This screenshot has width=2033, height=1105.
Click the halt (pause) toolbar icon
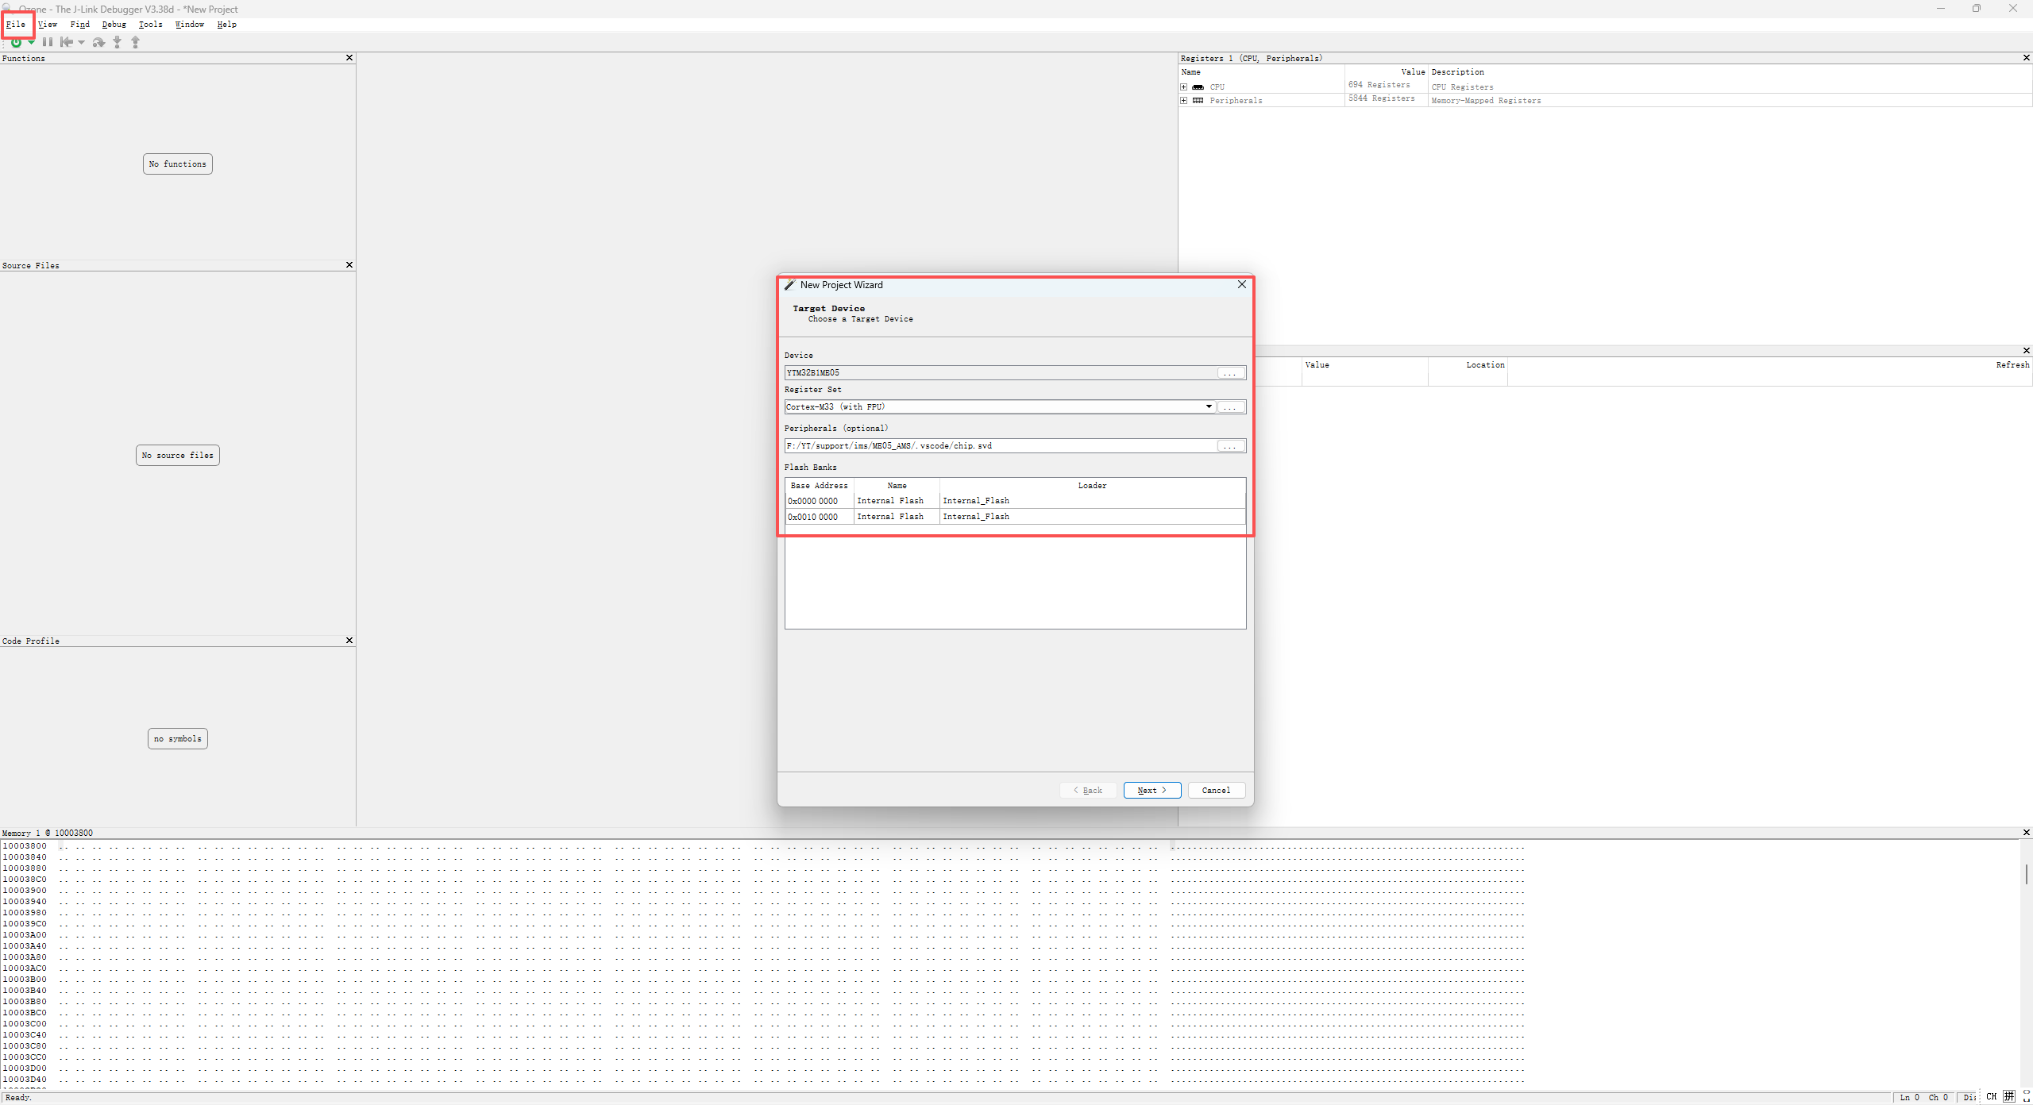tap(48, 42)
